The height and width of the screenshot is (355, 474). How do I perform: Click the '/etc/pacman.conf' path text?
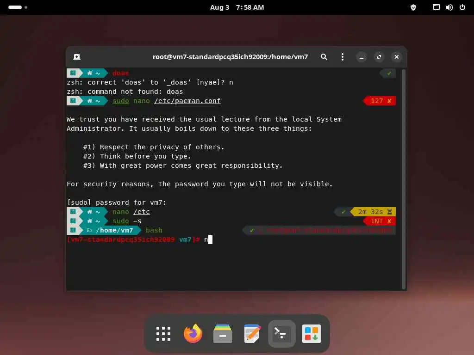pos(187,101)
